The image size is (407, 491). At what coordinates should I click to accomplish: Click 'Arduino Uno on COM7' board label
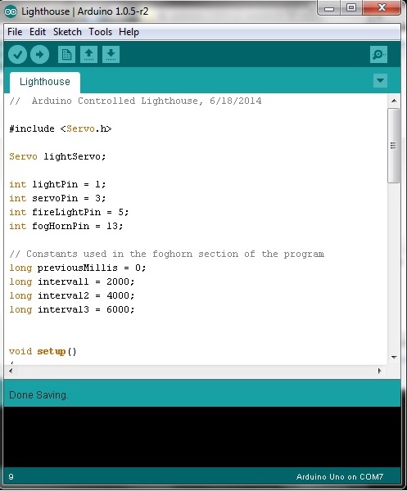[340, 477]
